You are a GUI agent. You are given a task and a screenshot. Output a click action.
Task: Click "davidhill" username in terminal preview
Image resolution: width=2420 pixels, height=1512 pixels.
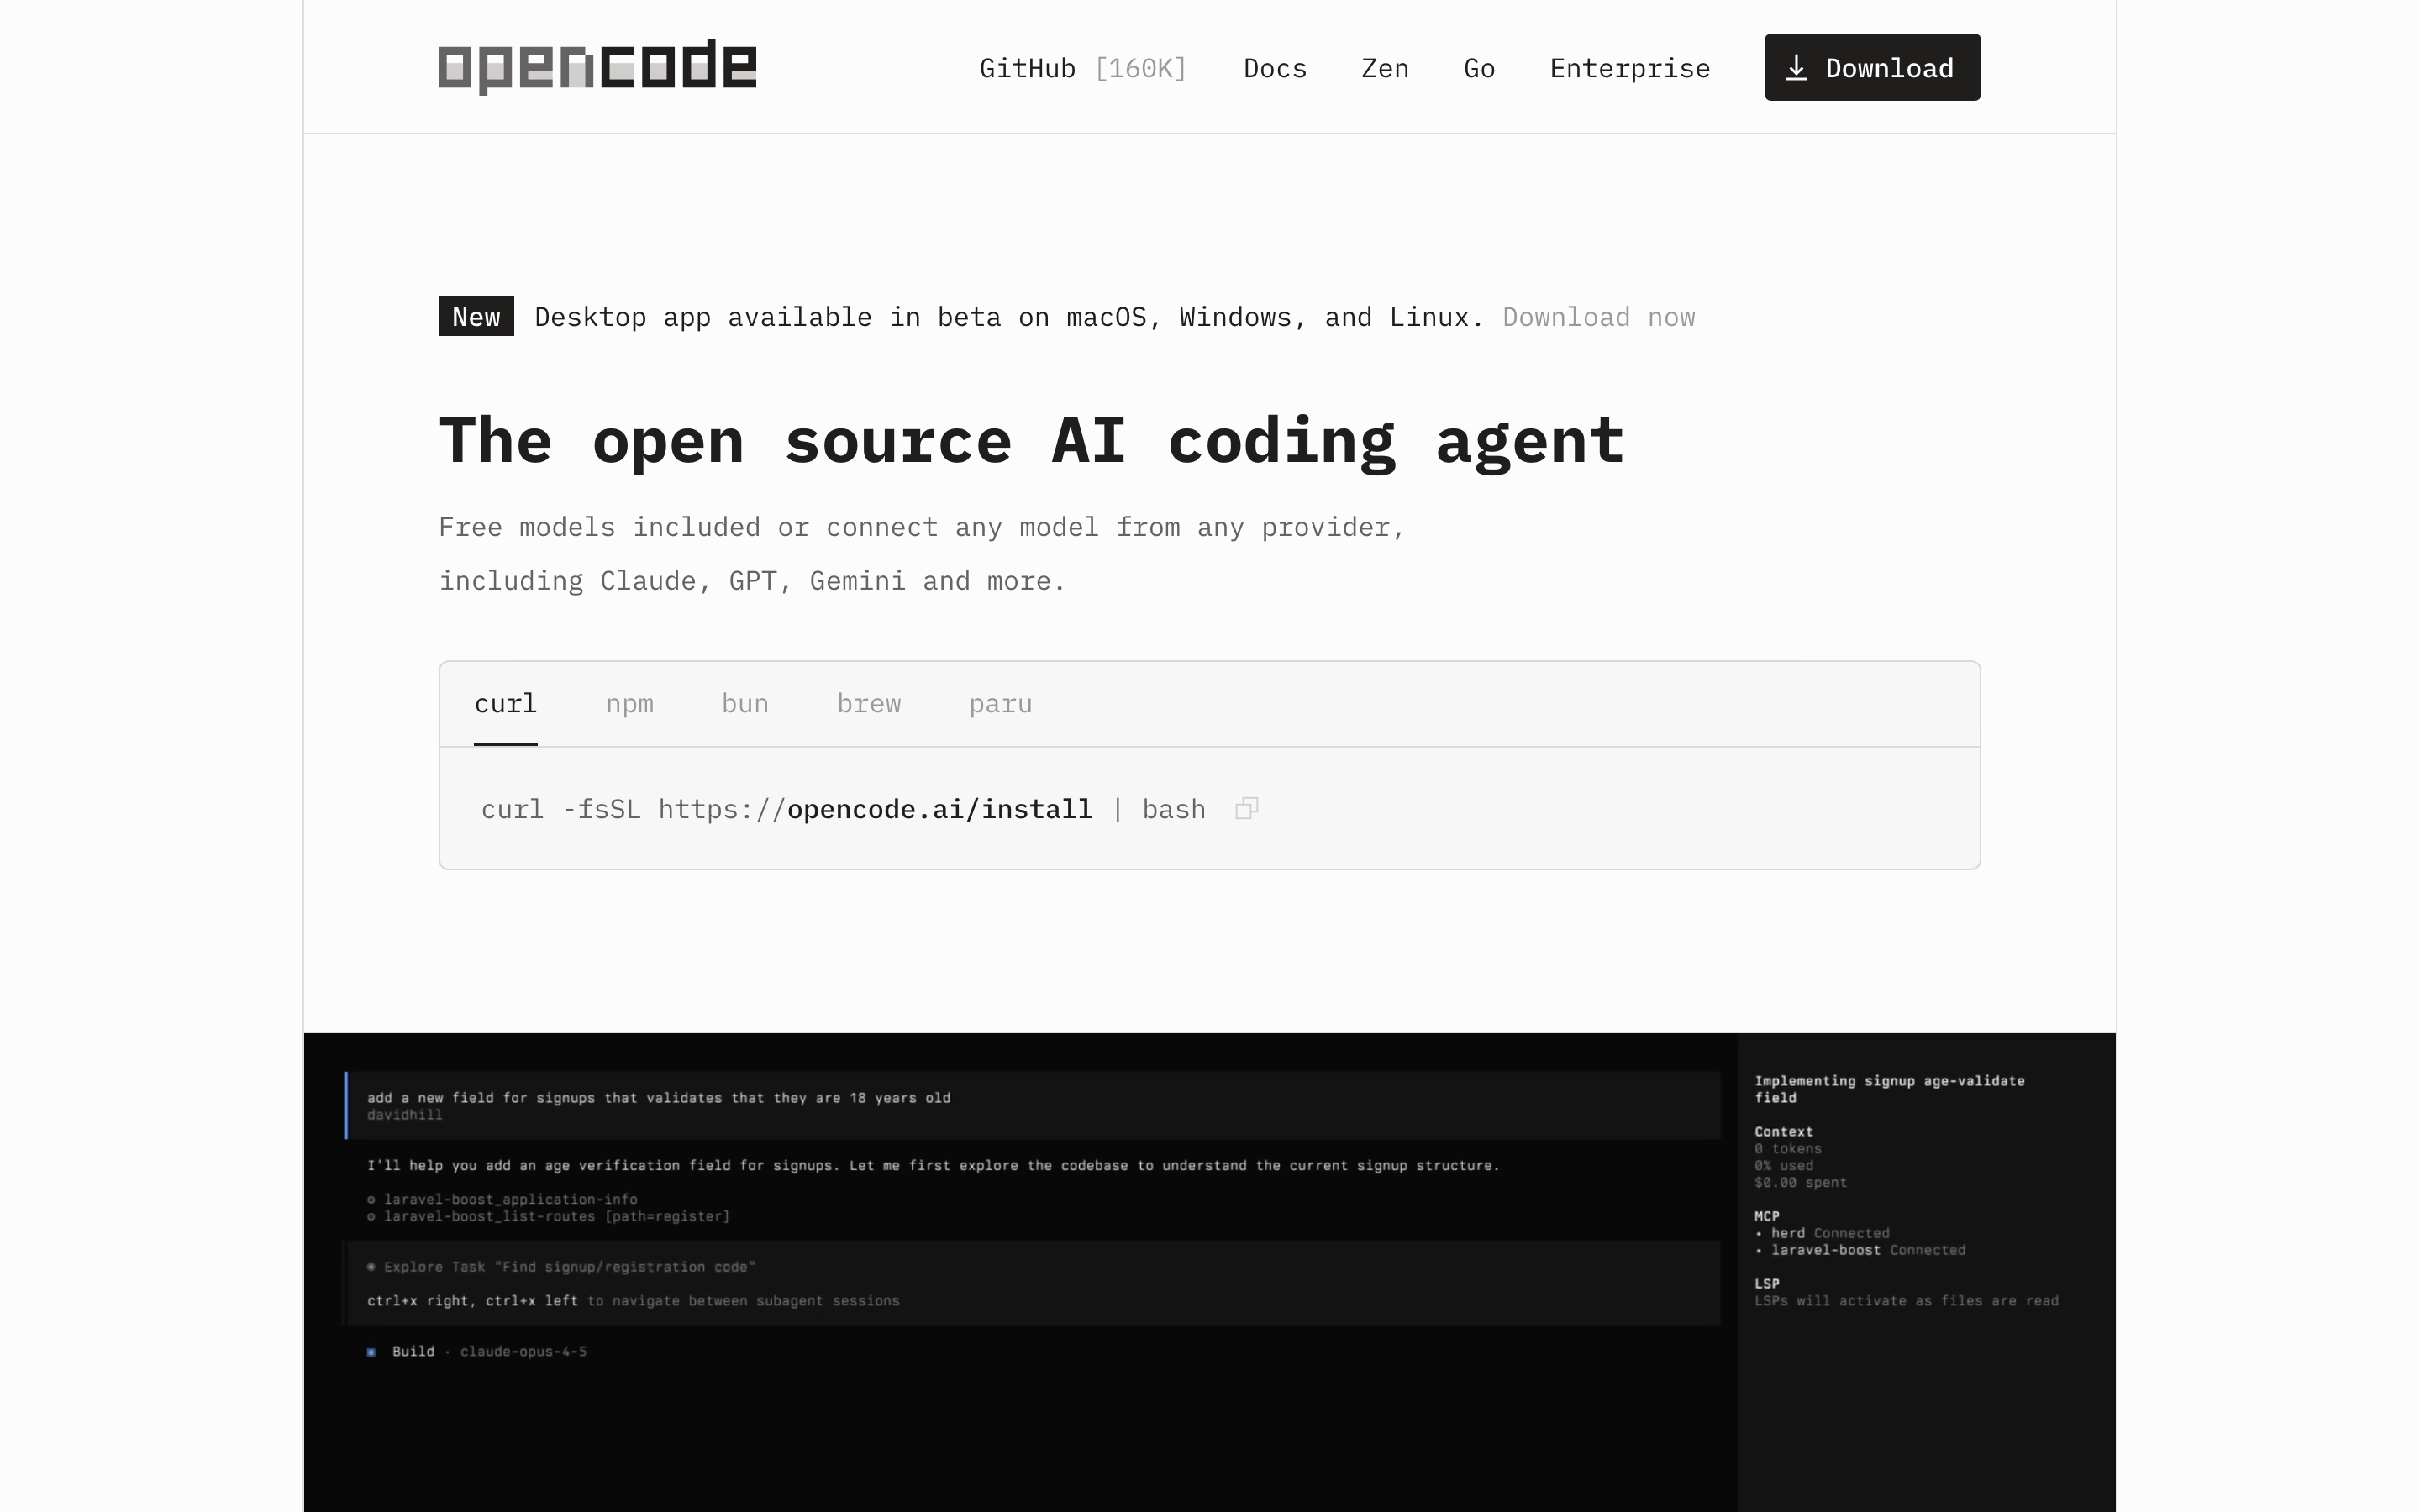click(404, 1115)
